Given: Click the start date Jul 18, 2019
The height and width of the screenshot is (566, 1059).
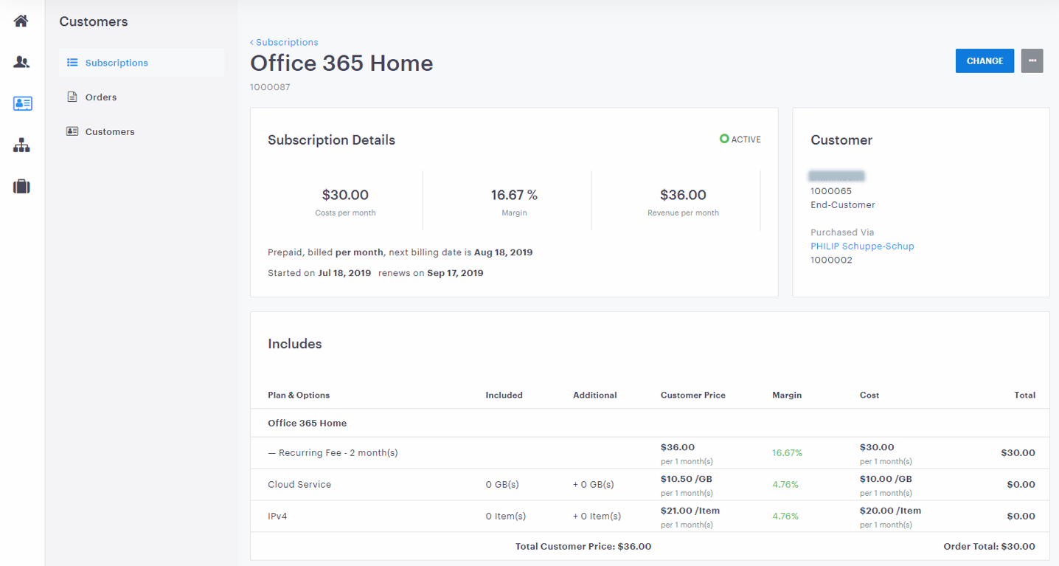Looking at the screenshot, I should click(344, 273).
